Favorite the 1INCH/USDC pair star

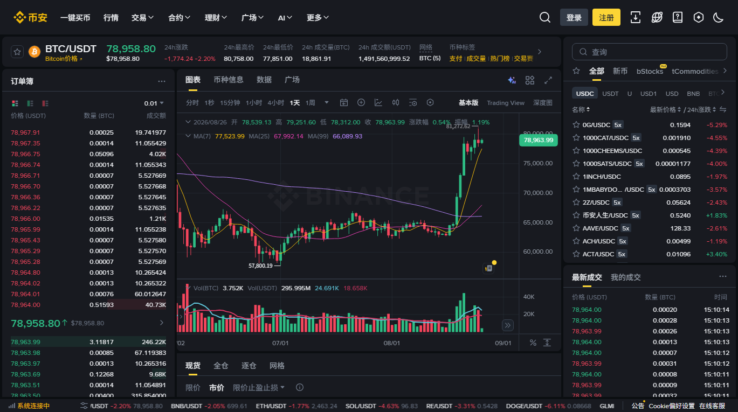pyautogui.click(x=576, y=177)
